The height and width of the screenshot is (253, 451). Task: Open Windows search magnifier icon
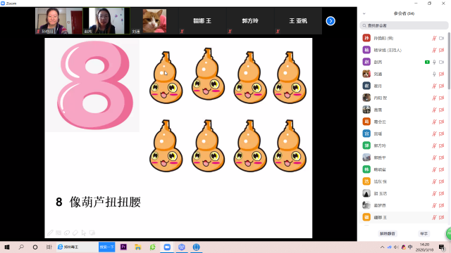click(x=21, y=247)
